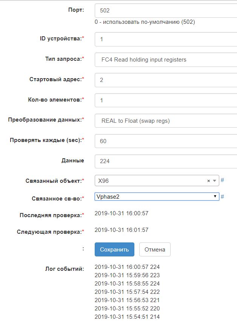
Task: Click log entry 2019-10-31 15:54:51 214
Action: [x=127, y=317]
